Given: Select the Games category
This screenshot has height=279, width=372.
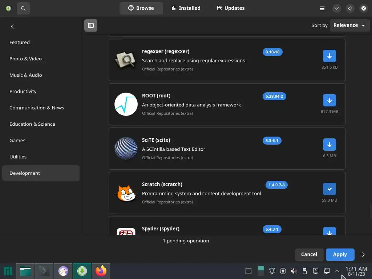Looking at the screenshot, I should pos(41,141).
